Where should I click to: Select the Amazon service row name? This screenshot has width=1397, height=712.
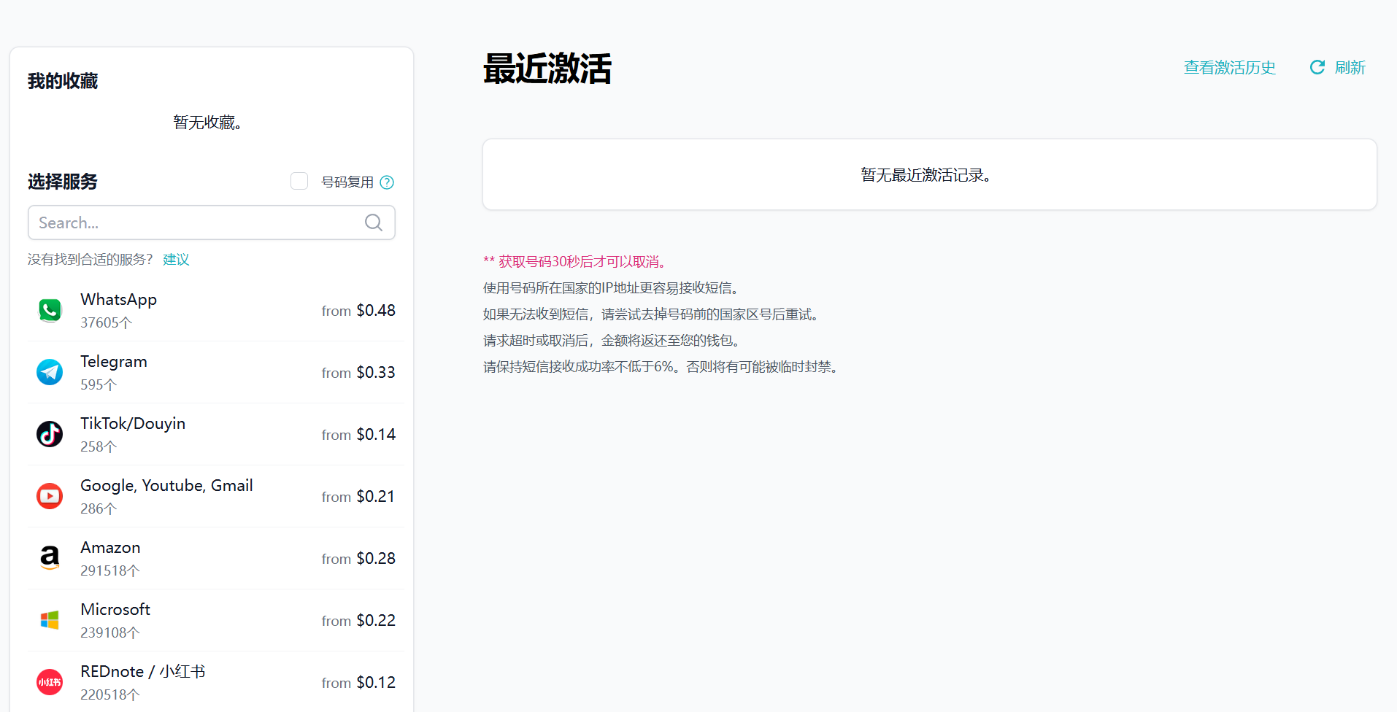[x=110, y=547]
